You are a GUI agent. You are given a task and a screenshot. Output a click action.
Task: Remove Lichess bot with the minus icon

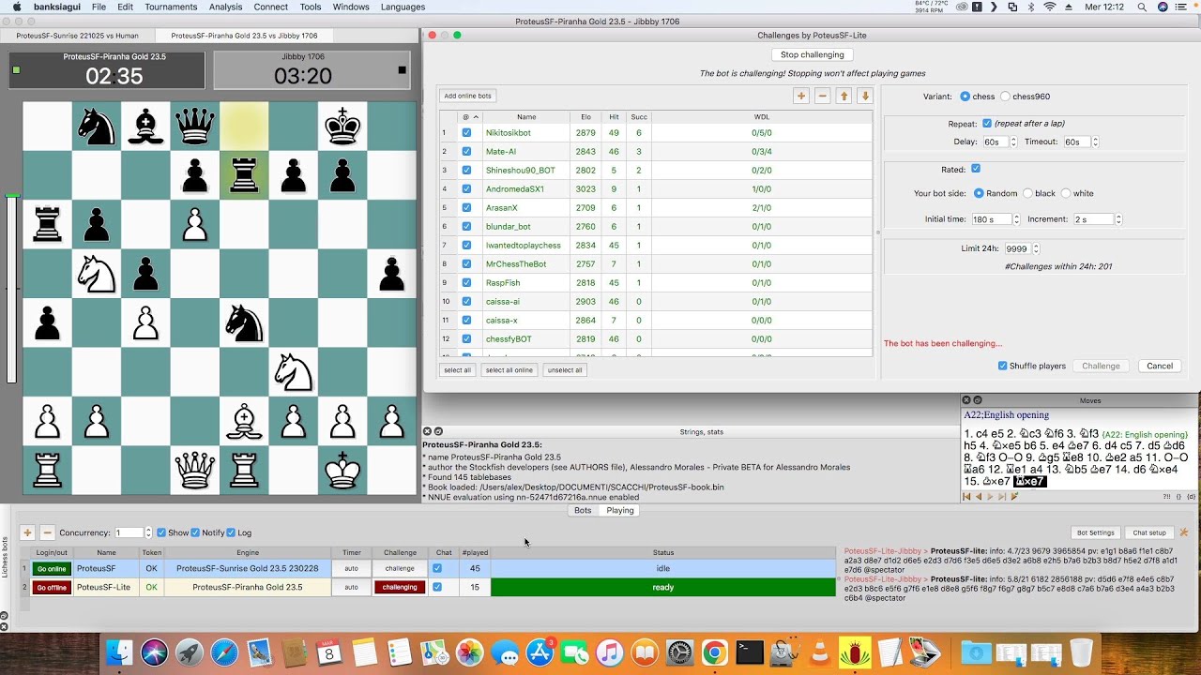click(48, 532)
